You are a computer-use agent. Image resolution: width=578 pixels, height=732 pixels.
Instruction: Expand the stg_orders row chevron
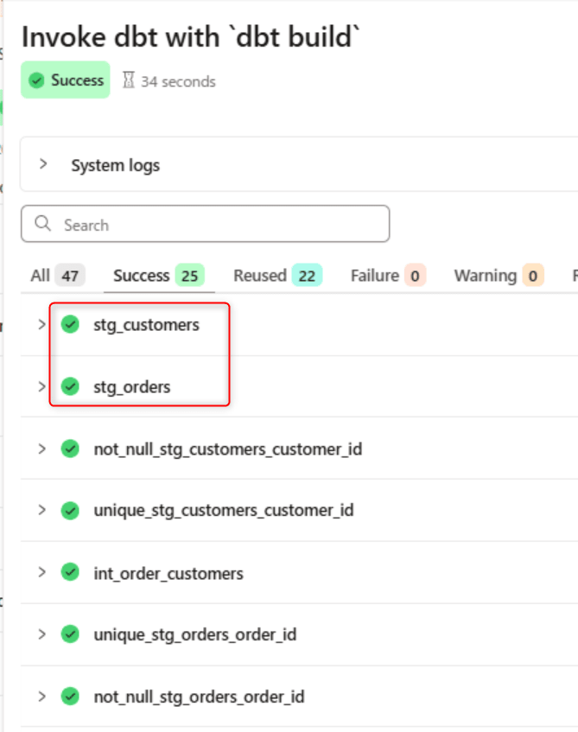pos(42,386)
